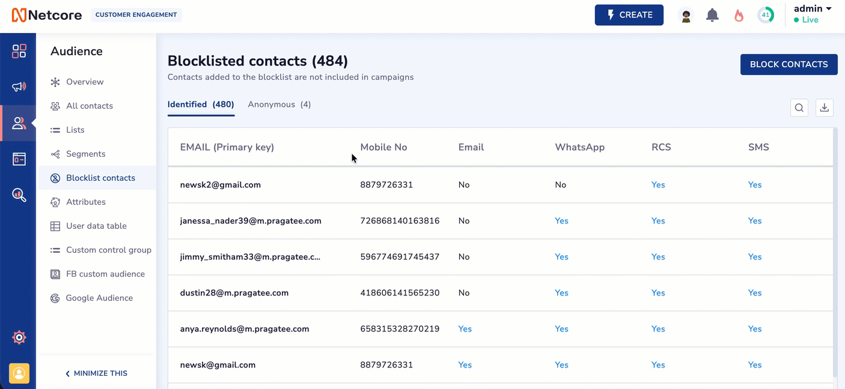Open the notifications bell
Viewport: 845px width, 389px height.
pos(712,16)
